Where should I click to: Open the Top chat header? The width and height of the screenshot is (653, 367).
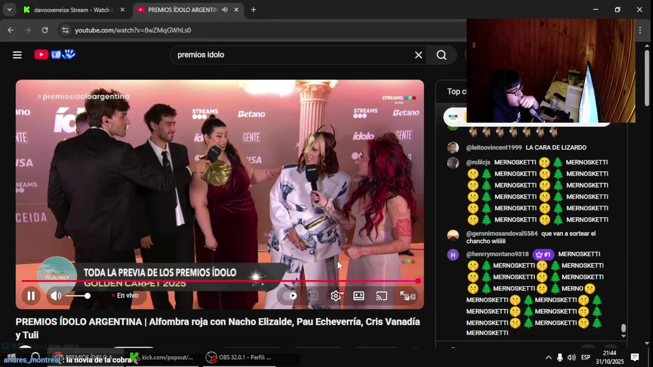457,92
